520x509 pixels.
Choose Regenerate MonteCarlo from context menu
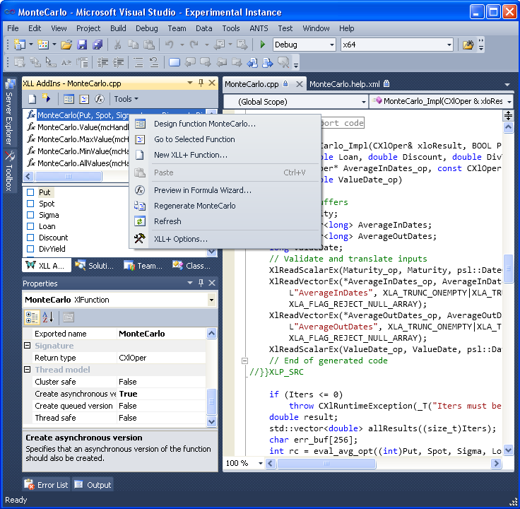pyautogui.click(x=194, y=206)
